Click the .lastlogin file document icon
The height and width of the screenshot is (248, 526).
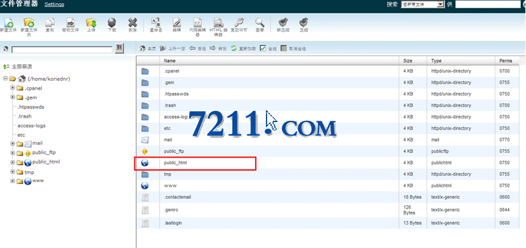click(145, 223)
